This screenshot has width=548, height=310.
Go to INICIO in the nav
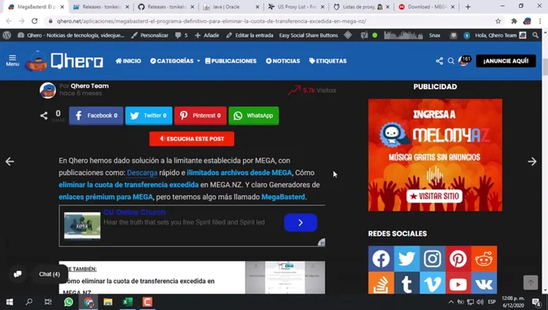point(128,61)
